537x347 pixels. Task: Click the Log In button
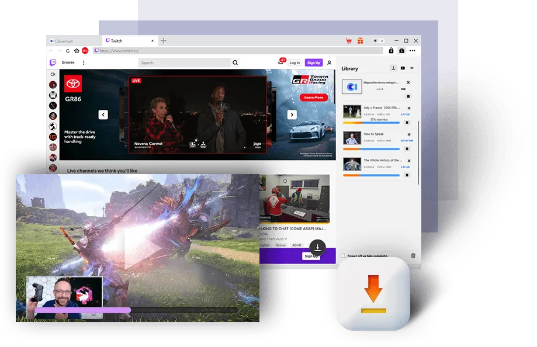tap(295, 63)
